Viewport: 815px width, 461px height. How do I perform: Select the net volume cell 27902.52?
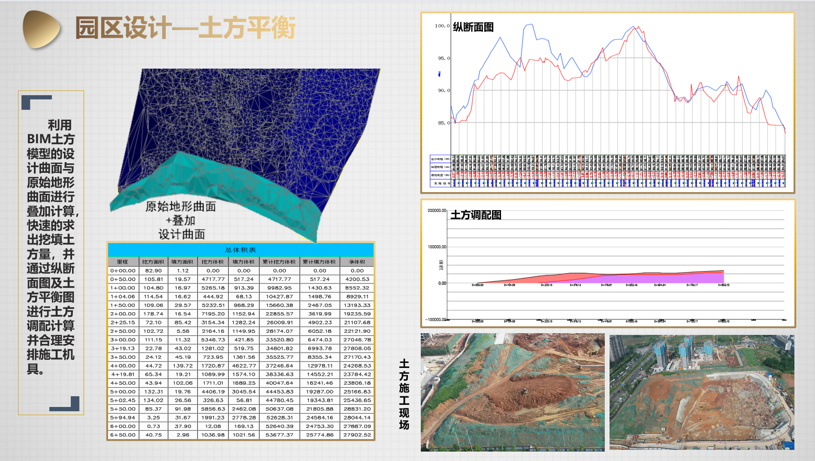[x=357, y=435]
